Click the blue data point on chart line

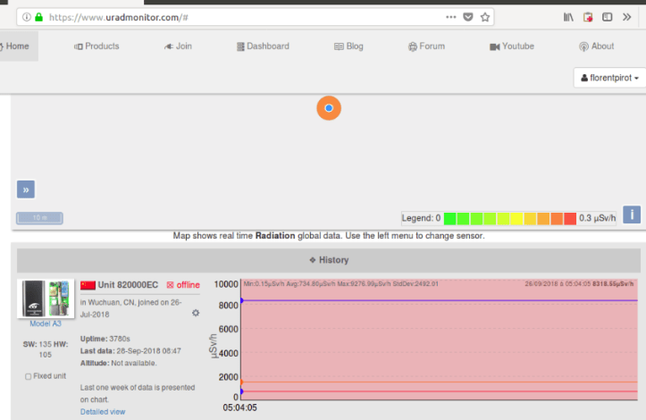[x=242, y=300]
